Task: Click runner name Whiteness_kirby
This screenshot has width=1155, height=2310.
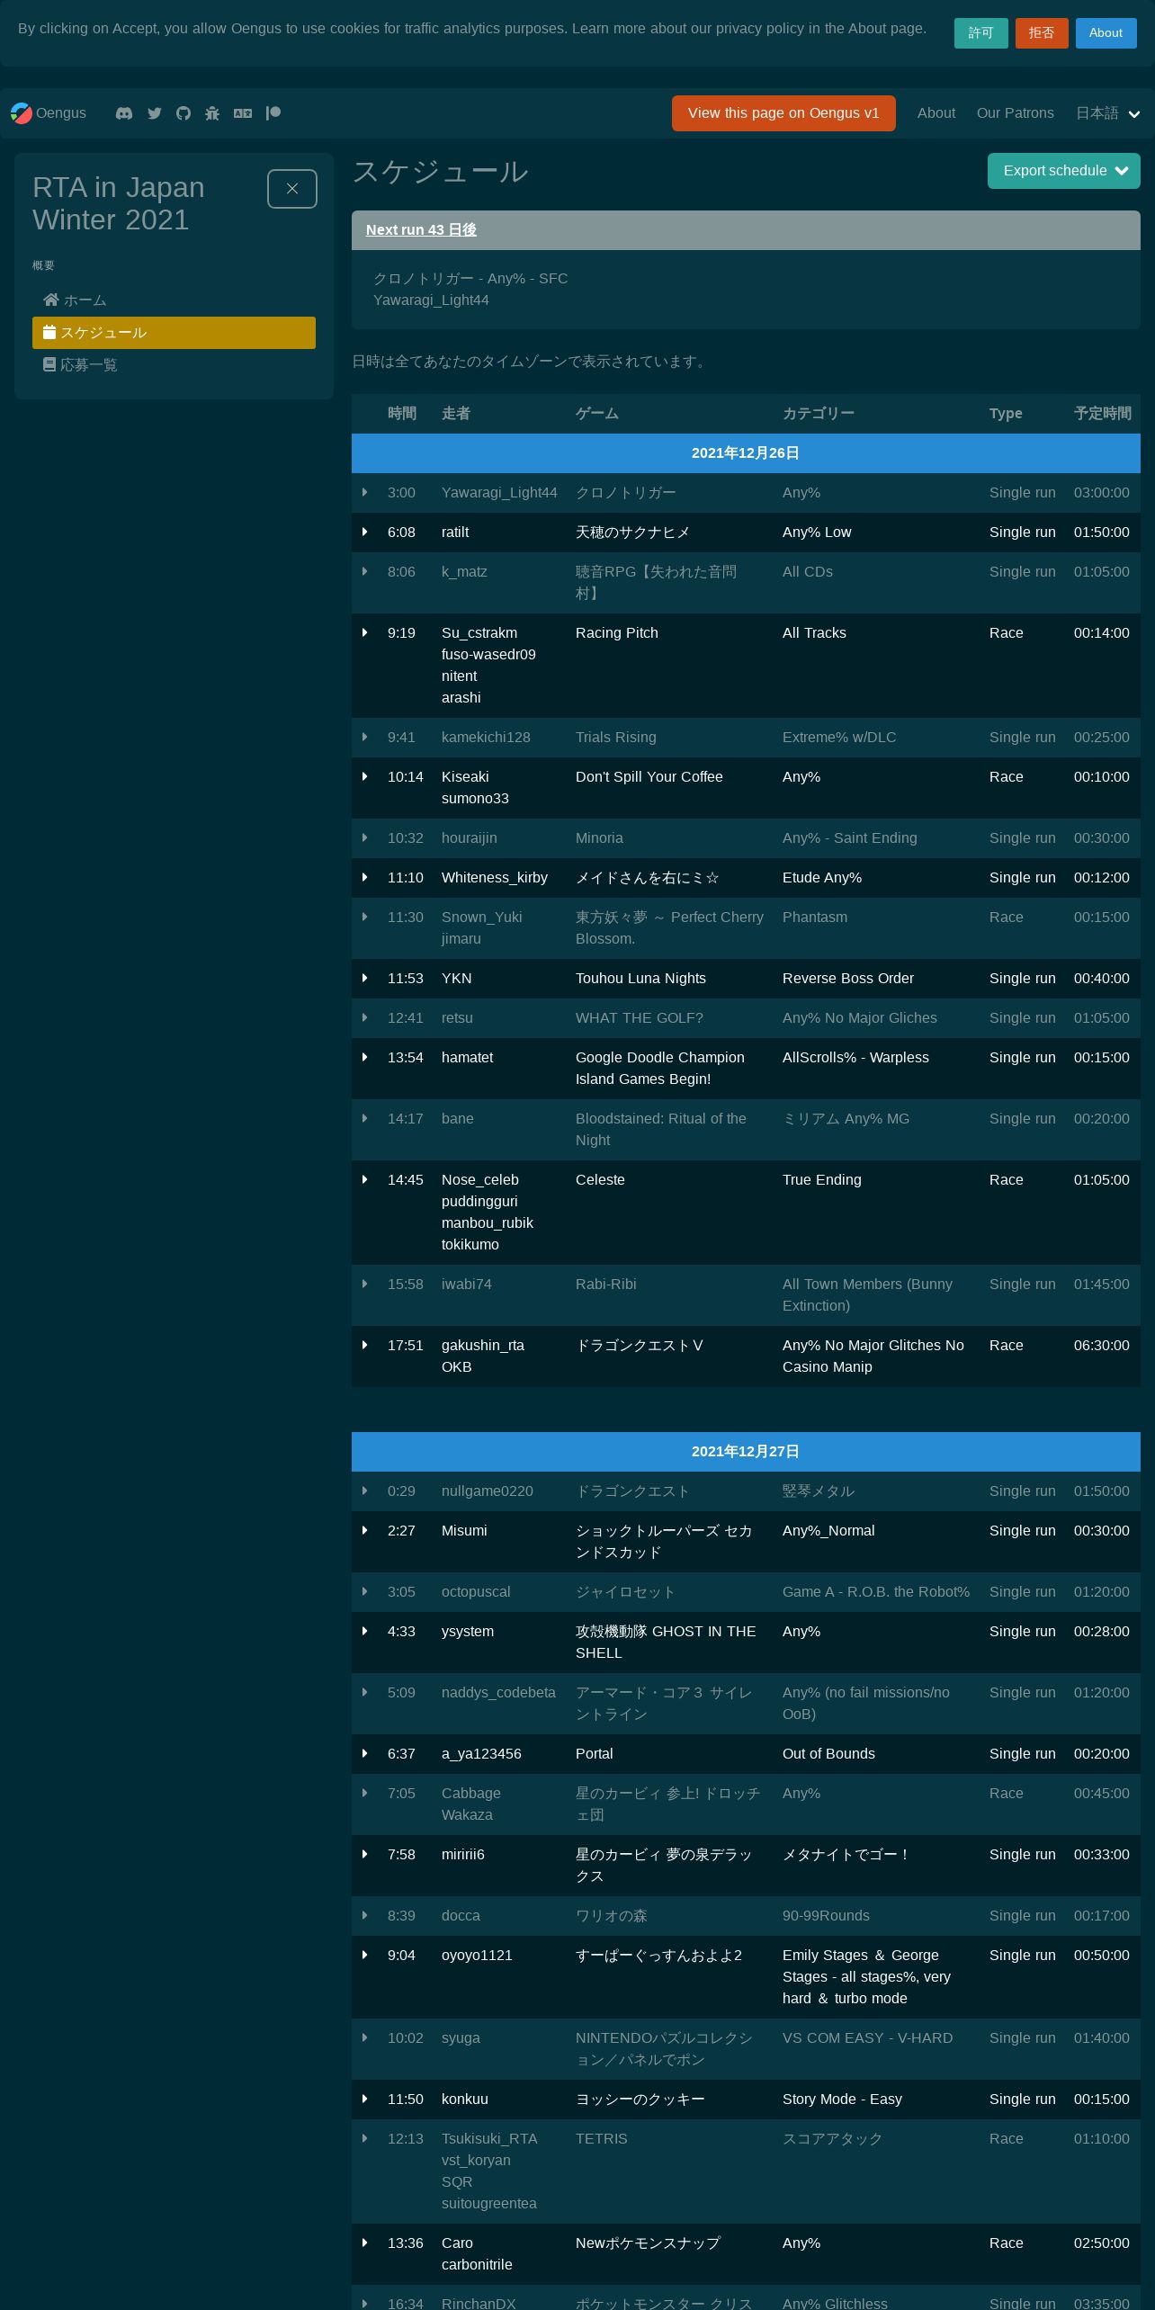Action: [x=495, y=878]
